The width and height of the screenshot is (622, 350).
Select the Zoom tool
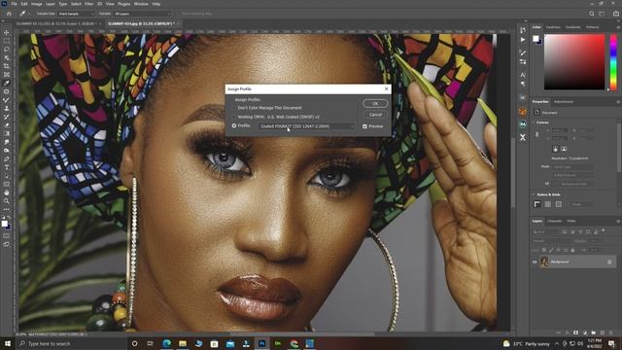7,201
